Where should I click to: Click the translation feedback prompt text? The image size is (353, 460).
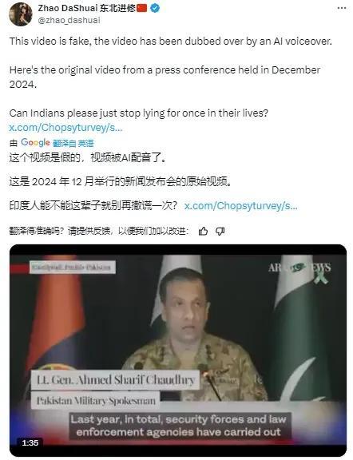point(99,231)
